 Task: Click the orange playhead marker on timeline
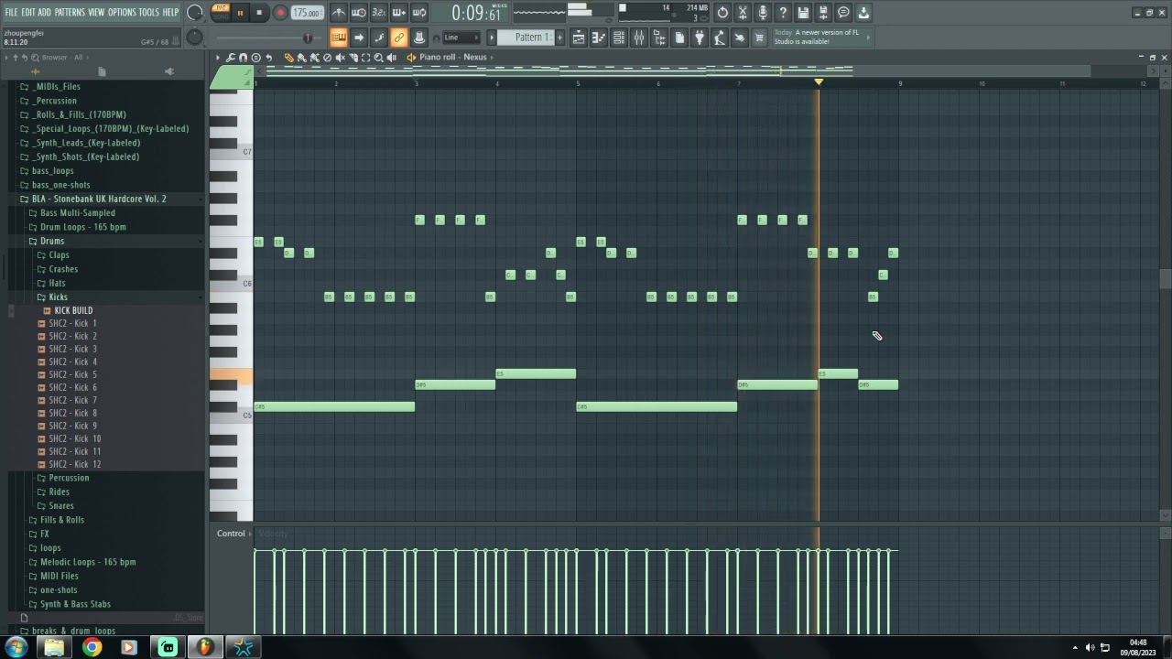click(x=819, y=82)
